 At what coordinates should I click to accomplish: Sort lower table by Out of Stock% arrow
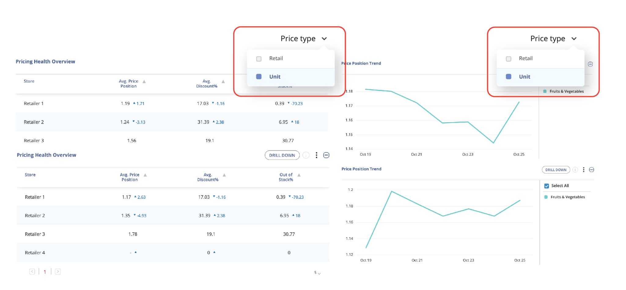299,175
